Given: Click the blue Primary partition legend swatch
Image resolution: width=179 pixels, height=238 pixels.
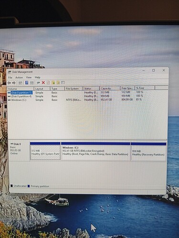Looking at the screenshot, I should pyautogui.click(x=29, y=186).
